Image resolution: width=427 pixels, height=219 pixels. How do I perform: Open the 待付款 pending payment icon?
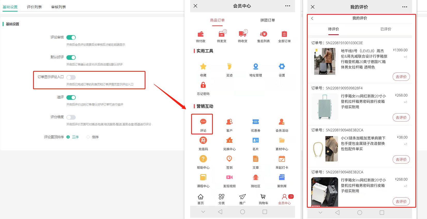(200, 34)
